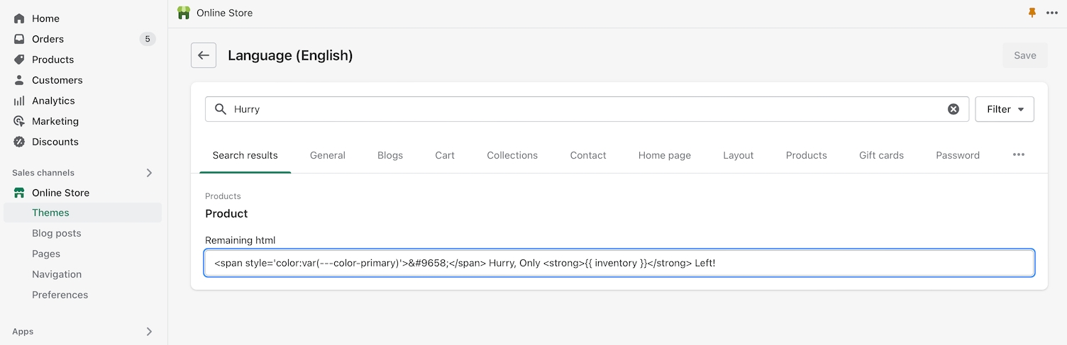
Task: Click the Home icon in sidebar
Action: coord(19,18)
